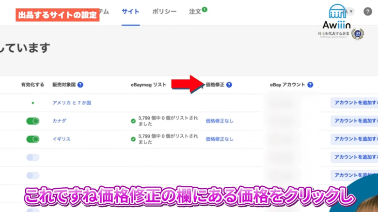
Task: Click 価格修正なし link in the イギリス row
Action: pos(220,139)
